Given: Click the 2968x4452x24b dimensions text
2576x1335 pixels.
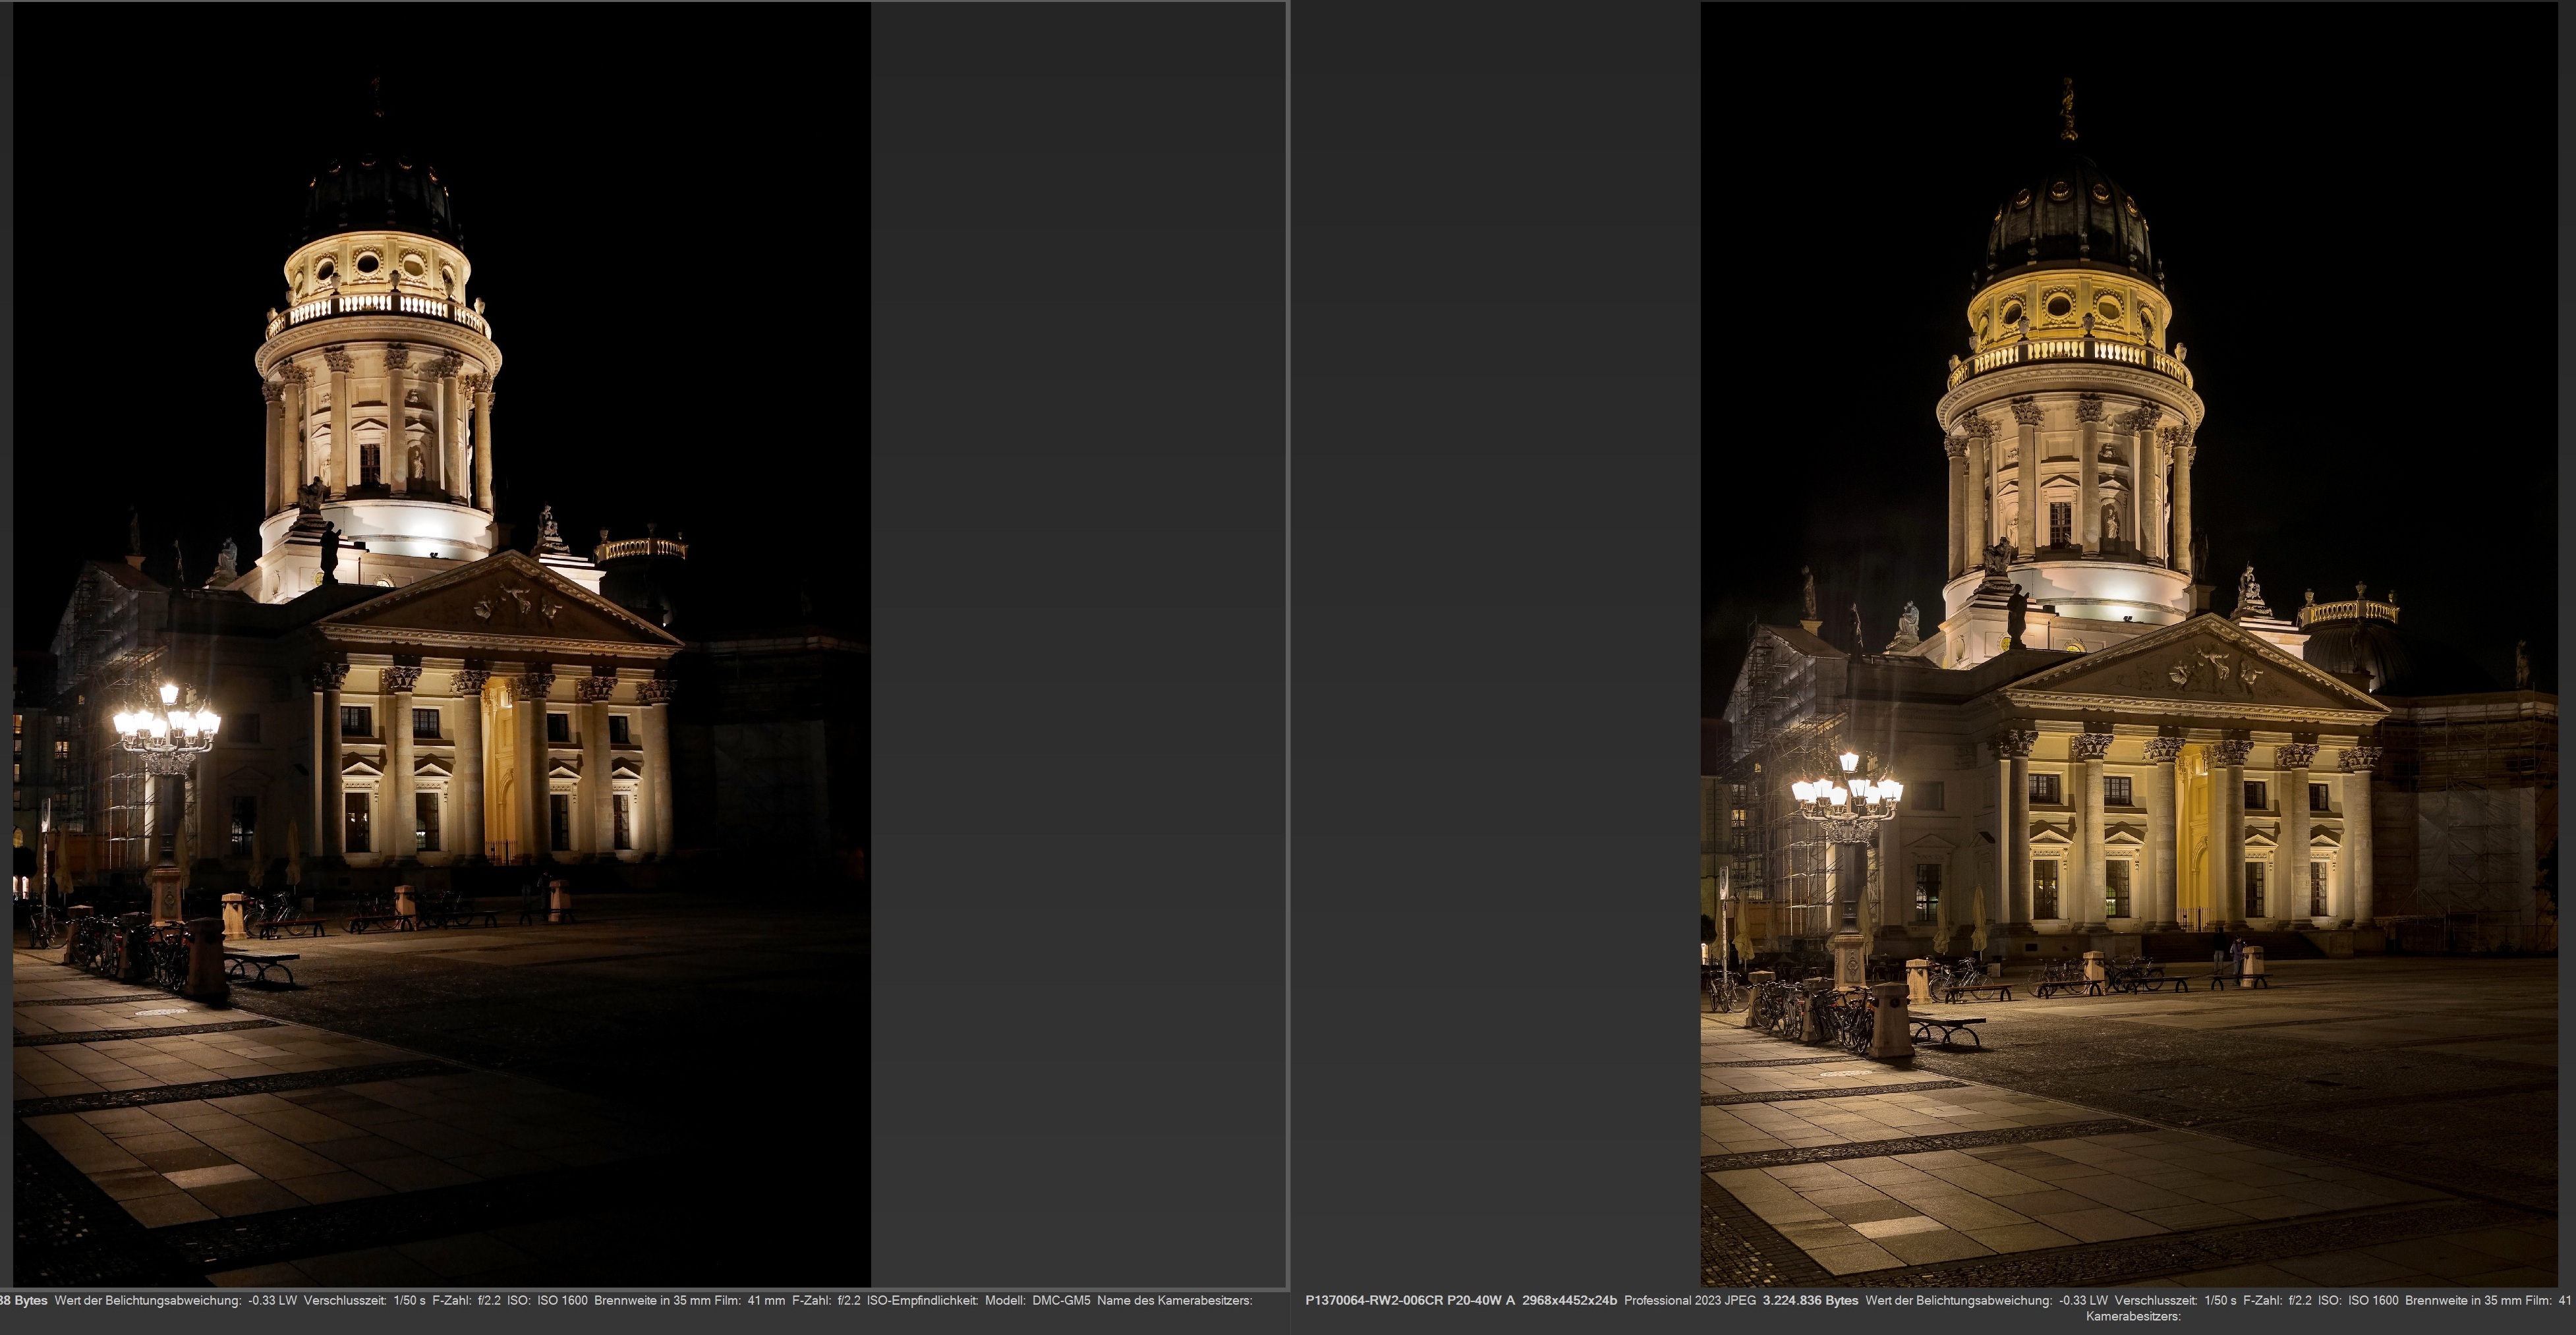Looking at the screenshot, I should pyautogui.click(x=1569, y=1301).
